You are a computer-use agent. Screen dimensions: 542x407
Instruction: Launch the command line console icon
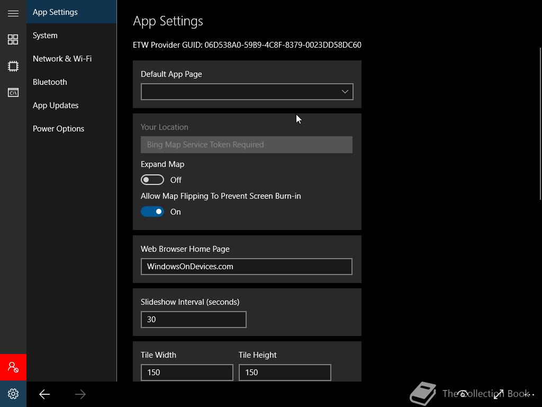[13, 92]
